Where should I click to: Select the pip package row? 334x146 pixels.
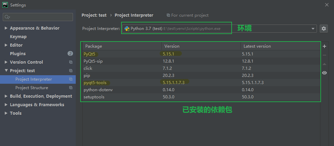pos(201,76)
